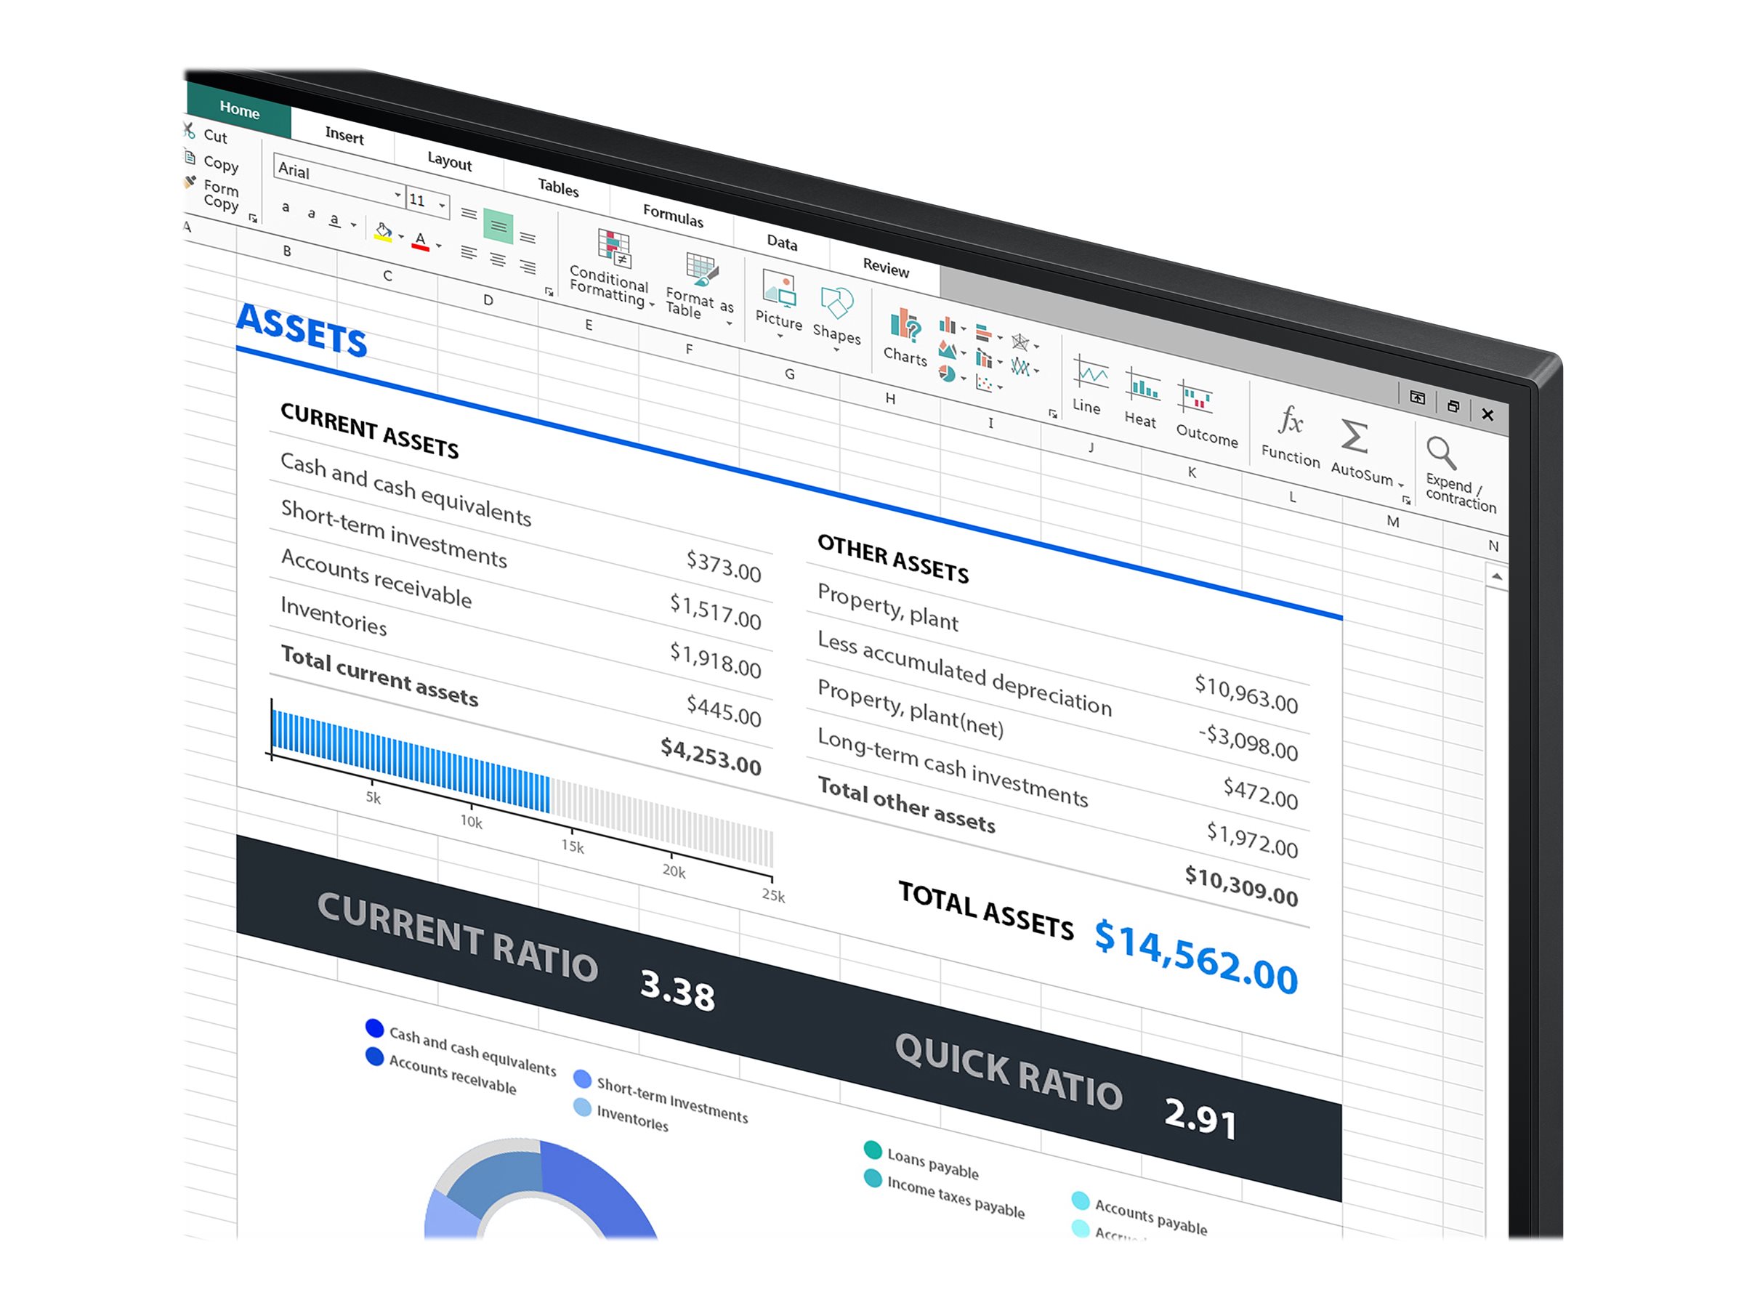The image size is (1744, 1308).
Task: Open the fx Function button
Action: (x=1291, y=421)
